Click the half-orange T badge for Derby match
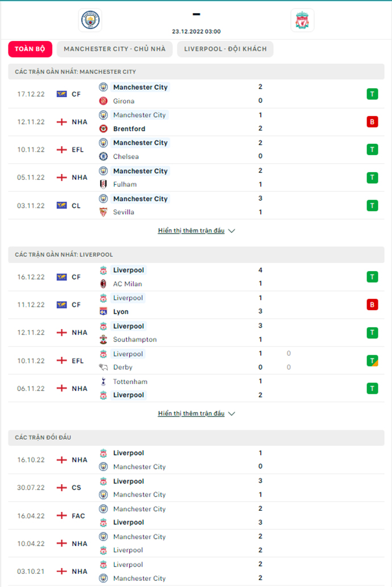392x587 pixels. coord(372,360)
